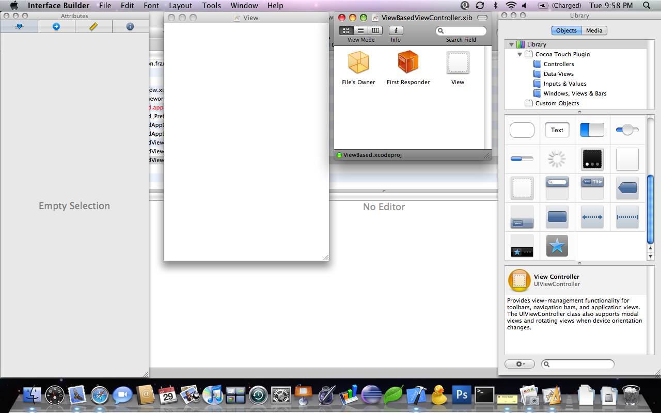Viewport: 661px width, 413px height.
Task: Open the Help menu
Action: 275,6
